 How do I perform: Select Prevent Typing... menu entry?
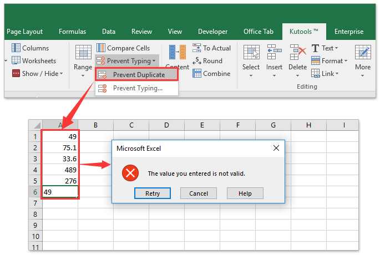(x=137, y=88)
